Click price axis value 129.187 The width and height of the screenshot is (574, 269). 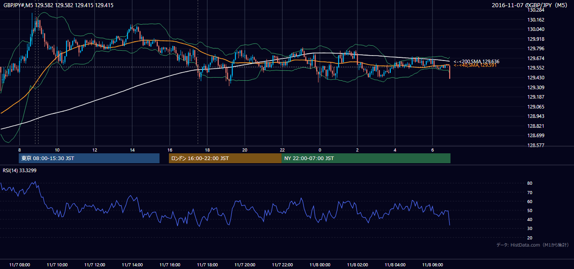(536, 97)
